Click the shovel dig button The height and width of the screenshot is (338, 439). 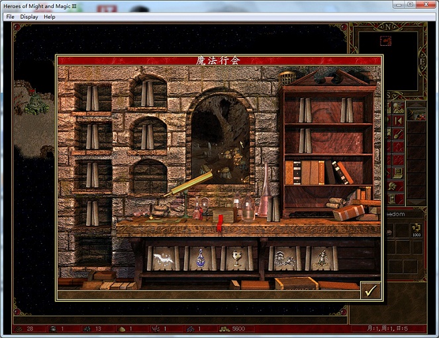[398, 135]
